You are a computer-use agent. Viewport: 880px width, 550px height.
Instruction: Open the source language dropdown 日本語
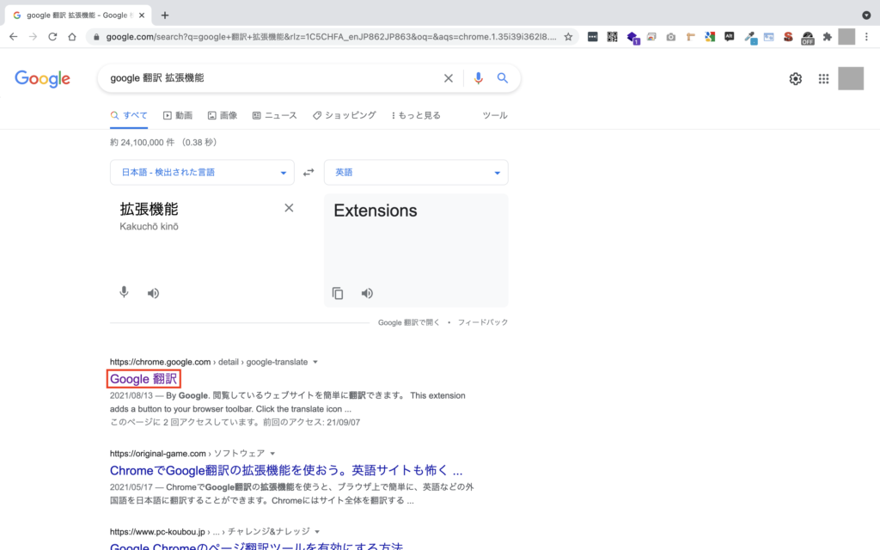[202, 172]
